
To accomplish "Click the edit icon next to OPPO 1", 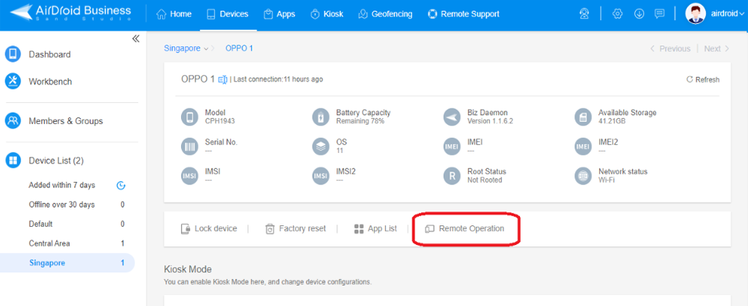I will coord(222,79).
